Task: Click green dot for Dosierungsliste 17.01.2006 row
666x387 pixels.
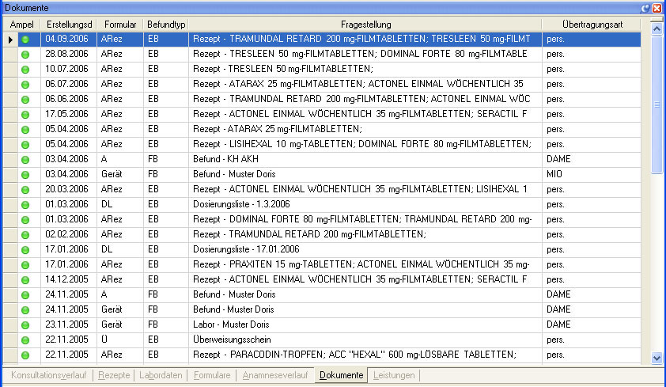Action: click(x=25, y=249)
